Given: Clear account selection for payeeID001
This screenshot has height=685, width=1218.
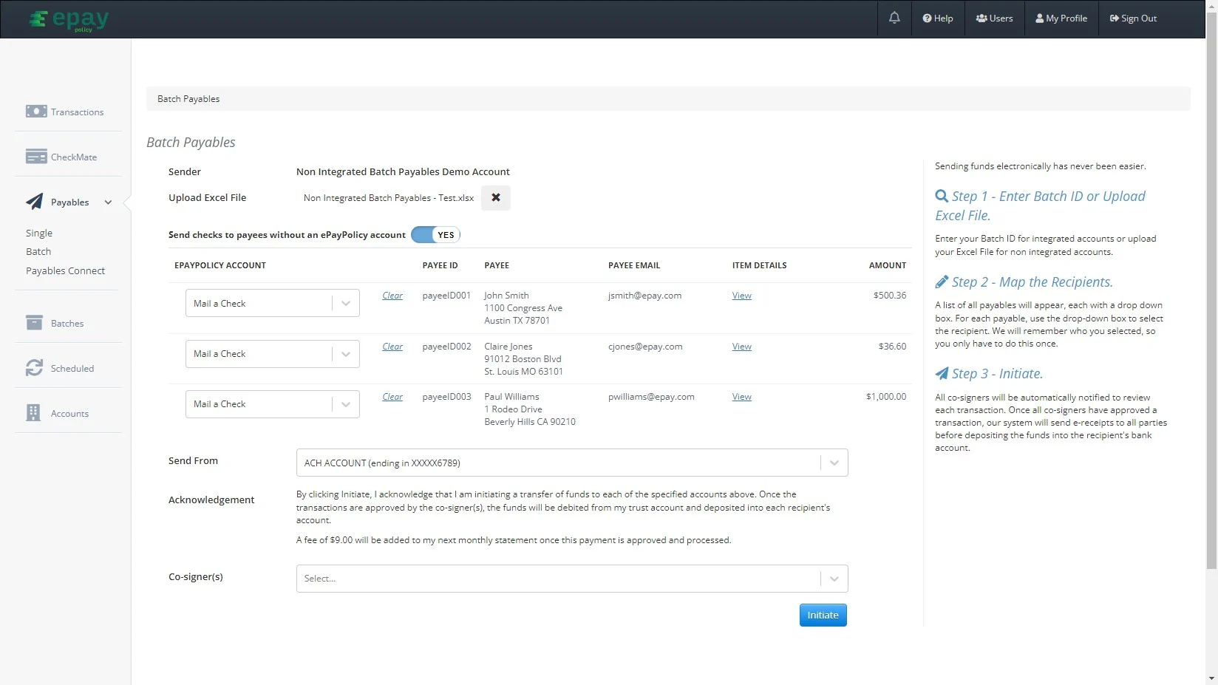Looking at the screenshot, I should pyautogui.click(x=392, y=296).
